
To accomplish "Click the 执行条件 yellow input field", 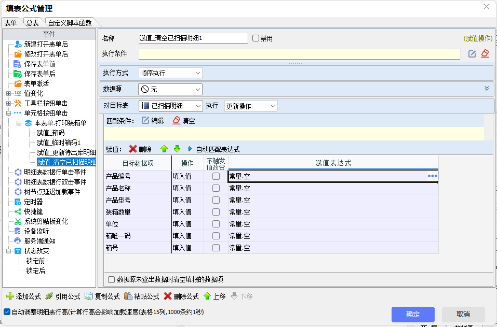I will click(299, 54).
